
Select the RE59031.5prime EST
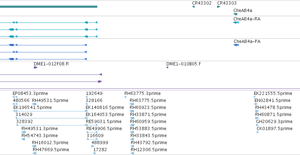92,125
